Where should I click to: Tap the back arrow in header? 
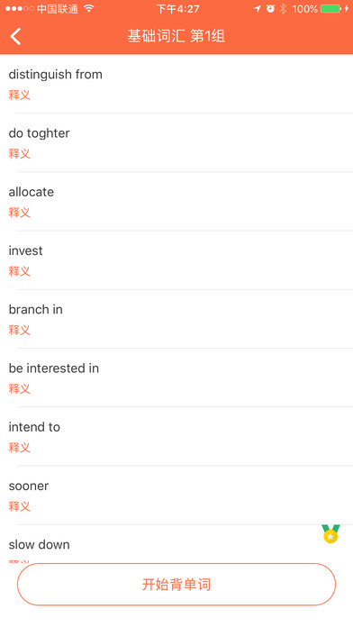point(15,36)
